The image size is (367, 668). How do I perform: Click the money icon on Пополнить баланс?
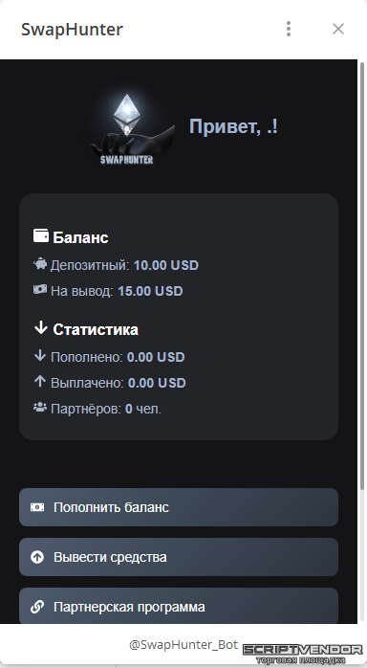(x=37, y=507)
